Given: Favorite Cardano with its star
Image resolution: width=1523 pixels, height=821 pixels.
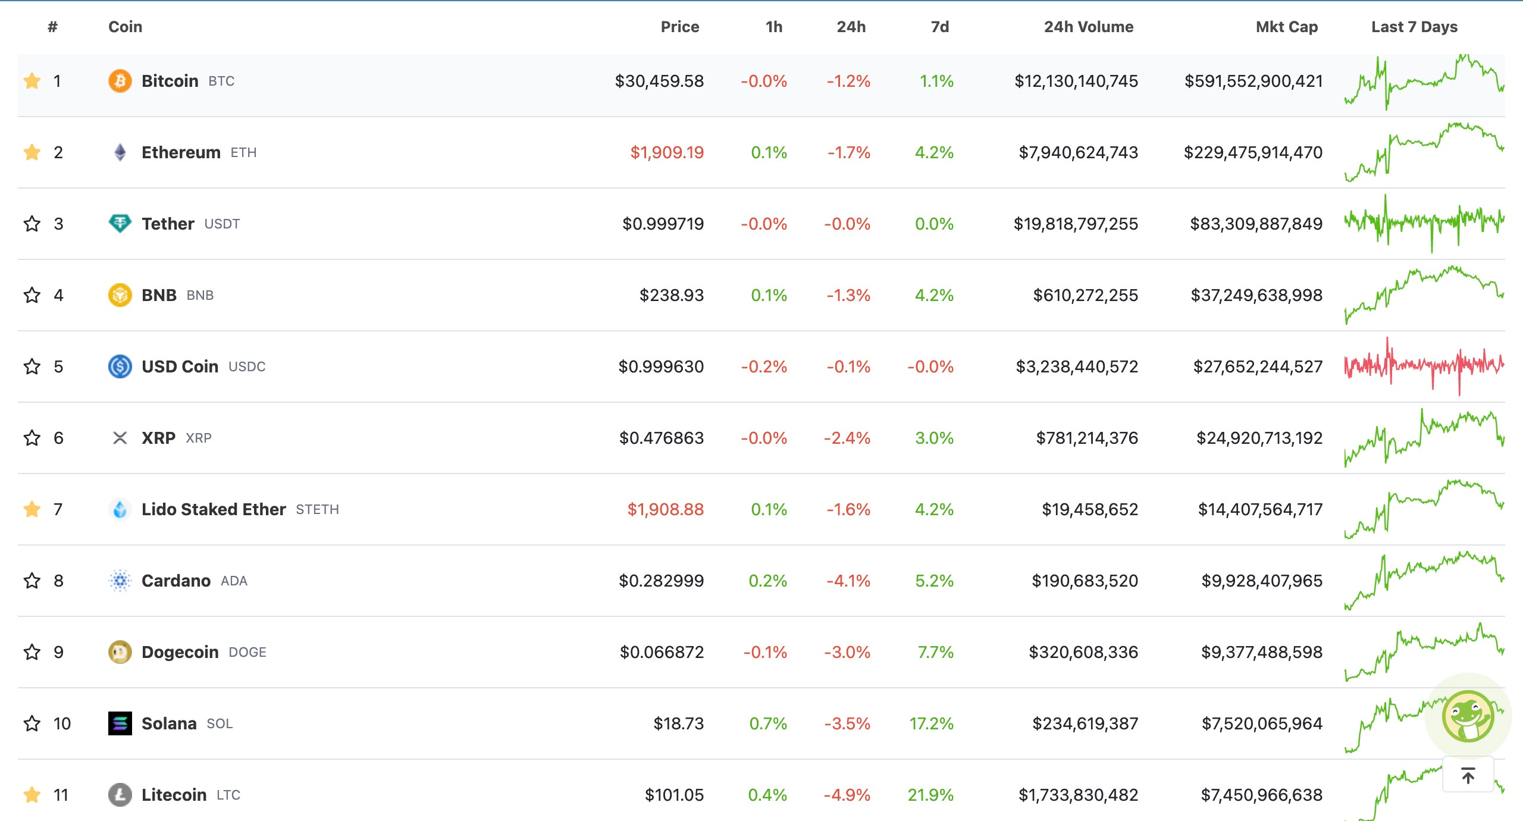Looking at the screenshot, I should (32, 581).
